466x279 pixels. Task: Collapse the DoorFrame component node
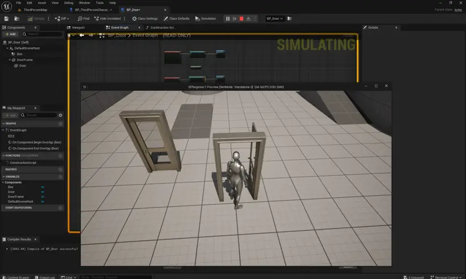(x=10, y=60)
